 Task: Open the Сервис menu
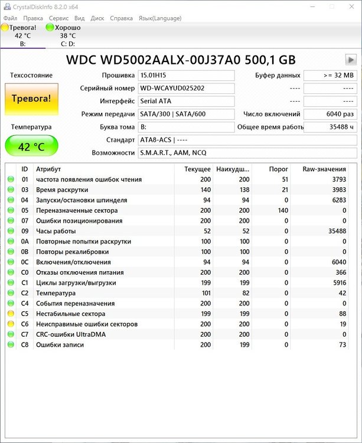(x=58, y=18)
